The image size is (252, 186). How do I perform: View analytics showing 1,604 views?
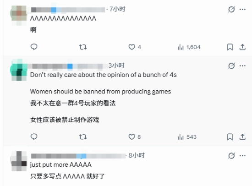(x=189, y=47)
